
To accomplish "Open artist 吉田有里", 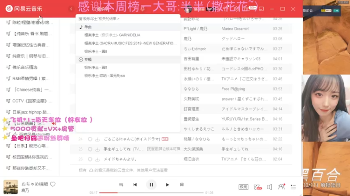I will point(191,59).
